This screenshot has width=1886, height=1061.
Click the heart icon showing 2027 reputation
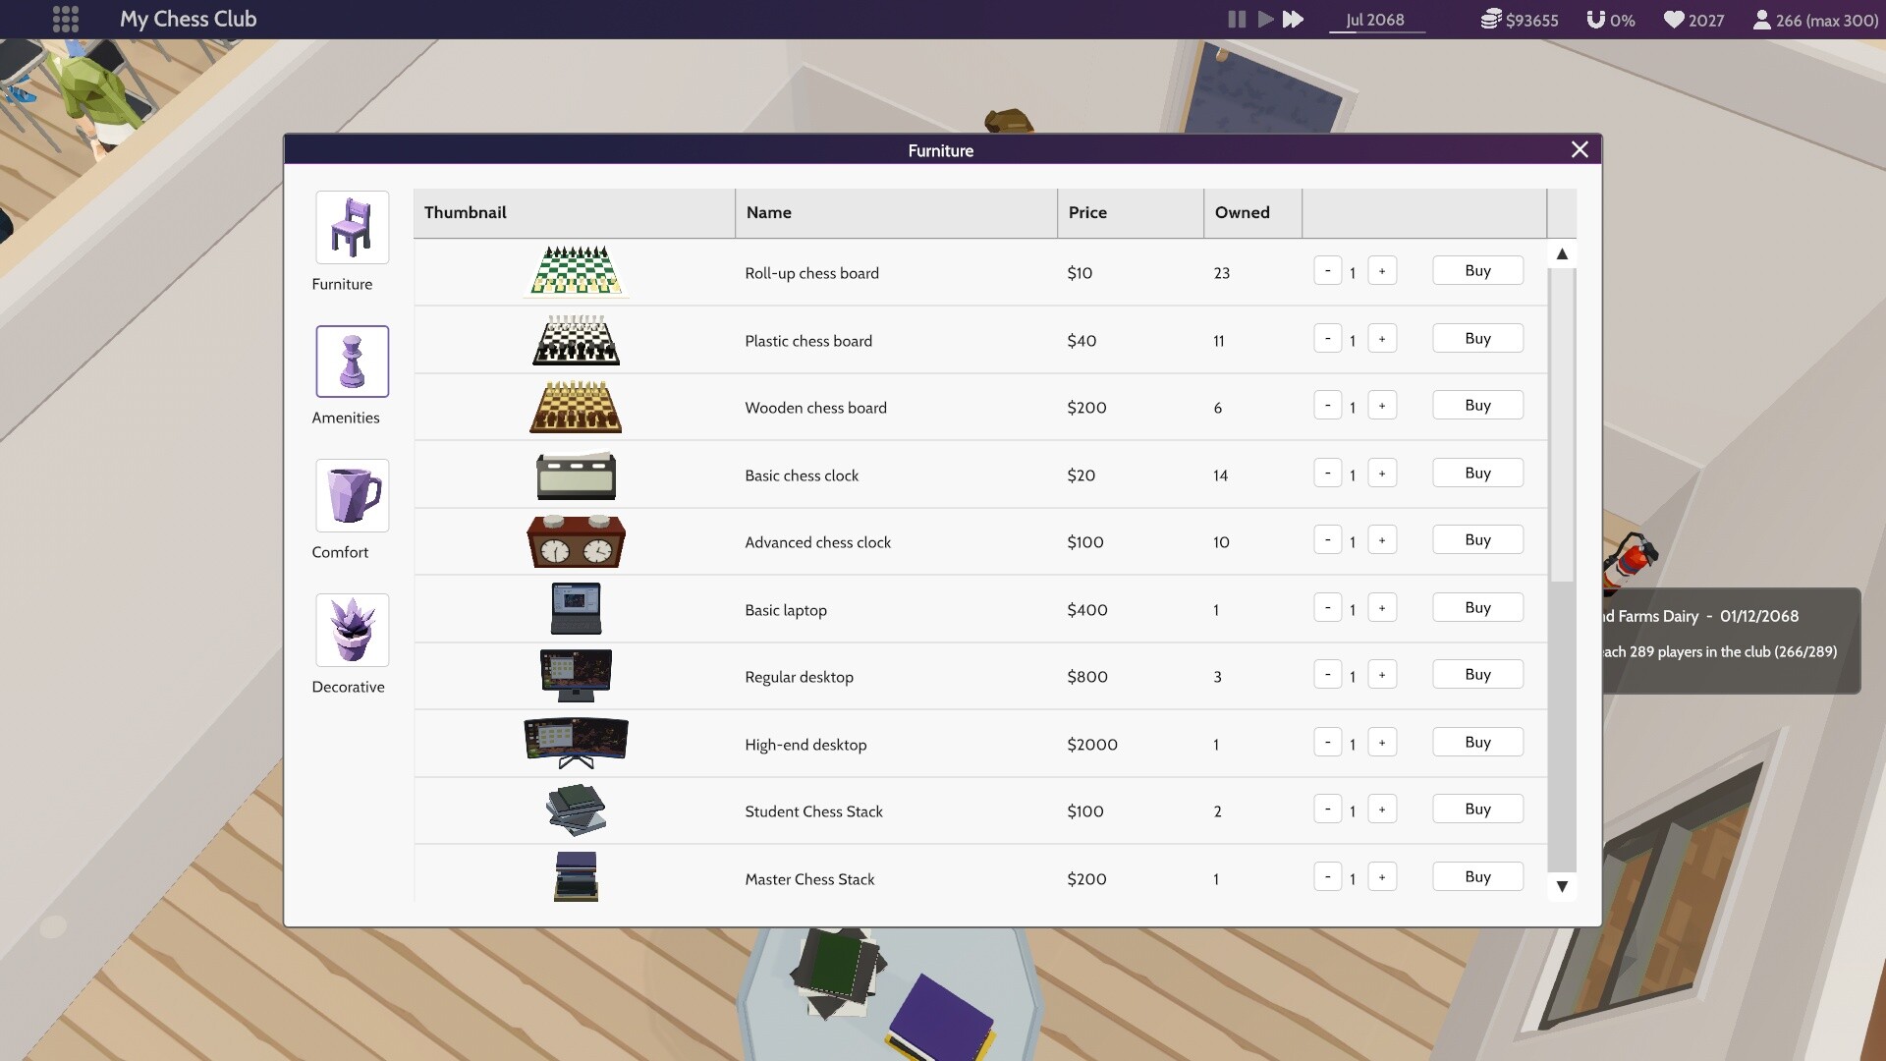click(x=1673, y=19)
